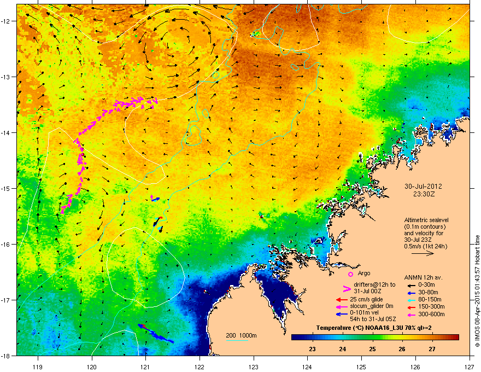Viewport: 481px width, 372px height.
Task: Click the magenta 300-600m ANMN arrow
Action: click(x=410, y=315)
